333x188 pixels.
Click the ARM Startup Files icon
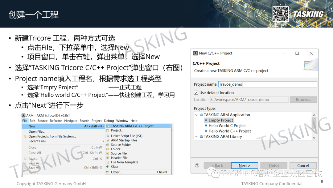click(x=108, y=140)
